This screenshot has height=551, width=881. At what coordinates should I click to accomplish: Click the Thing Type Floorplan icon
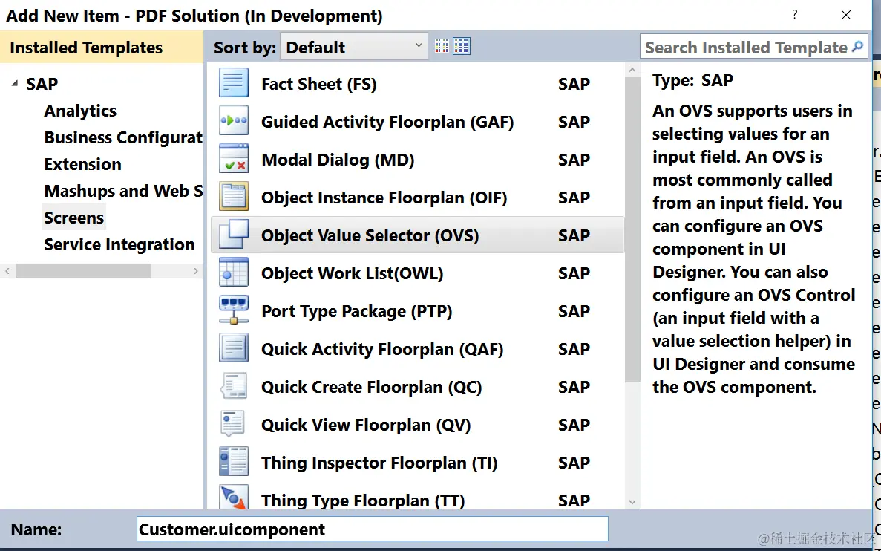tap(233, 498)
